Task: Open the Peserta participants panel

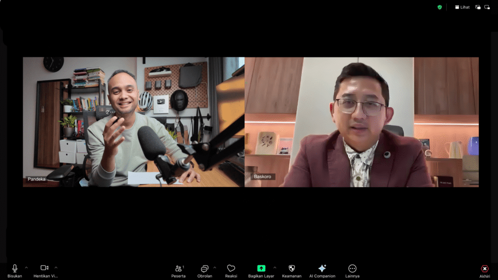Action: coord(178,269)
